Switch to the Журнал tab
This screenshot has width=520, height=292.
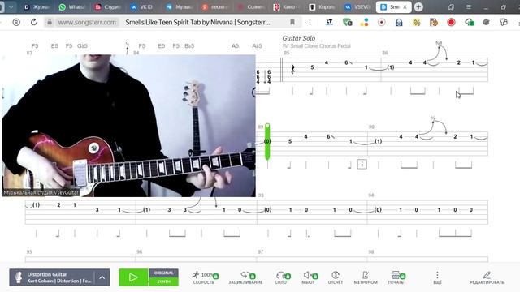37,7
